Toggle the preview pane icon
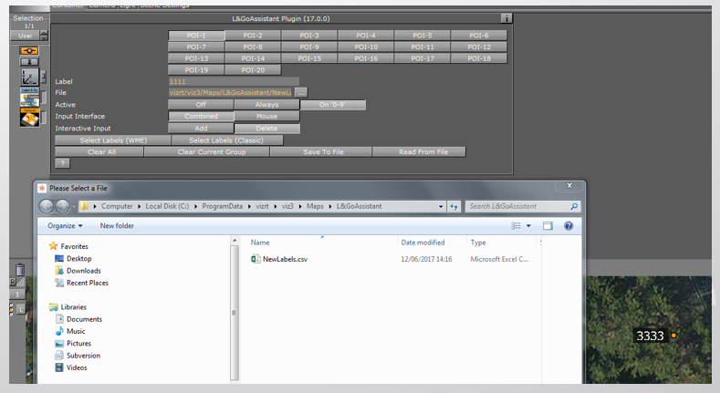The height and width of the screenshot is (393, 720). [x=548, y=225]
